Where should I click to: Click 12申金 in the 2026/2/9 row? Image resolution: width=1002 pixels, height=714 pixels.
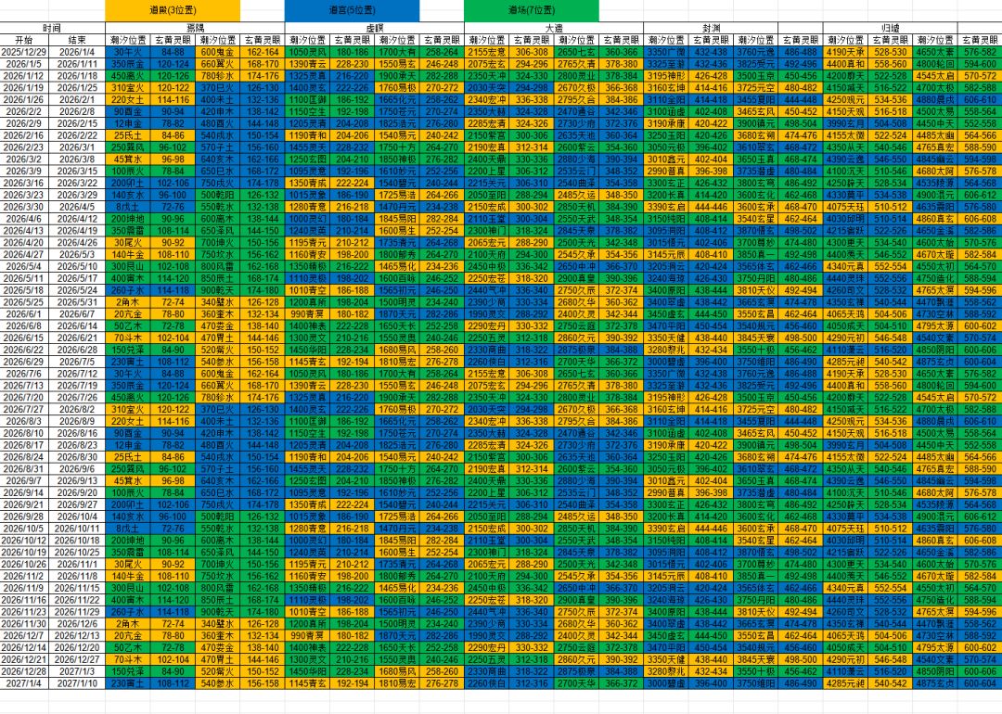[x=128, y=123]
